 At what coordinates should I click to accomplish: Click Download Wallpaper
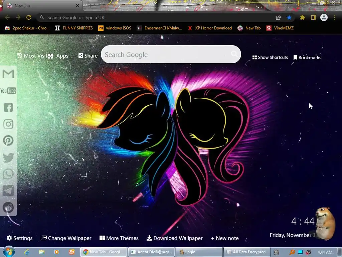coord(174,238)
